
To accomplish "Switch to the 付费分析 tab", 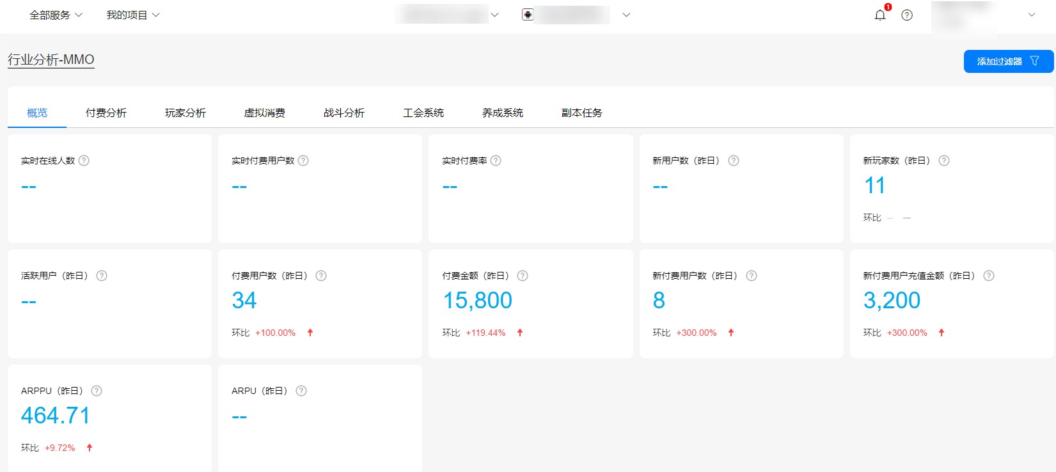I will click(x=106, y=113).
